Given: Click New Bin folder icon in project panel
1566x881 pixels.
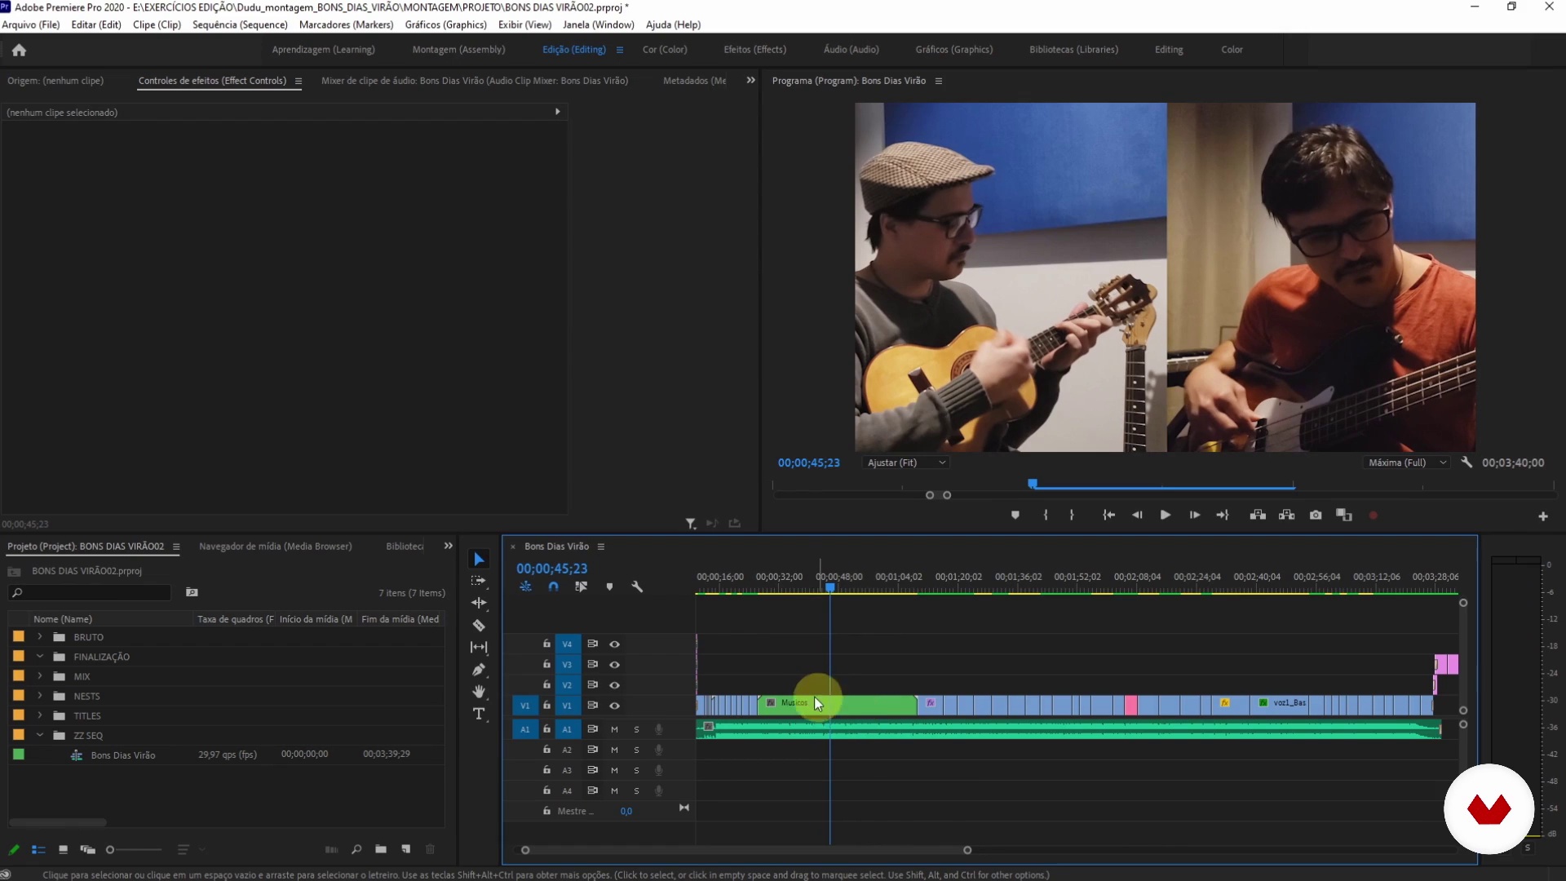Looking at the screenshot, I should tap(381, 850).
